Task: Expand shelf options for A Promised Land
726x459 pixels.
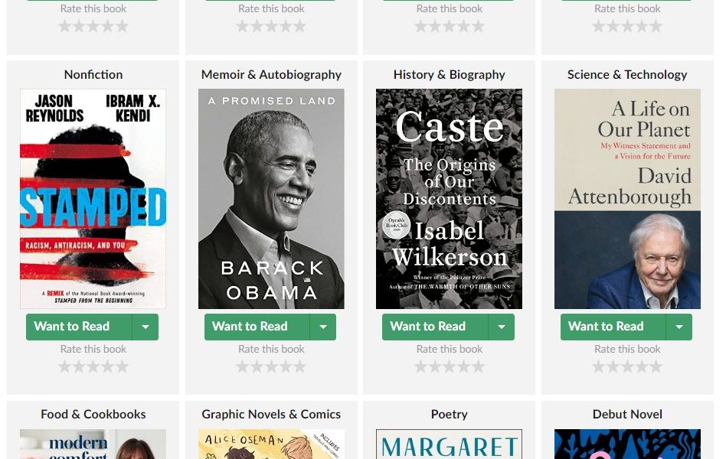Action: [x=323, y=327]
